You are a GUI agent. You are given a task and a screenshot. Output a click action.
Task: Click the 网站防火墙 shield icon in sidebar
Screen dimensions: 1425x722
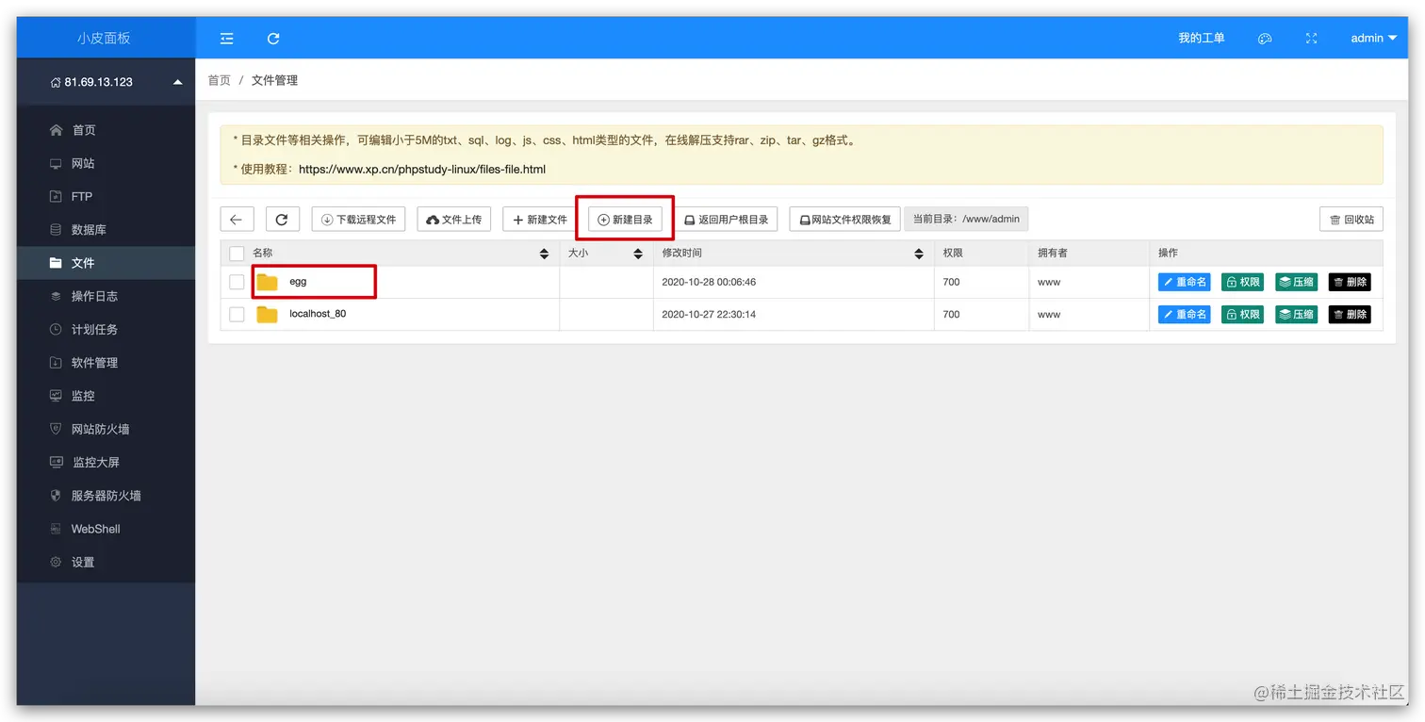pos(56,429)
